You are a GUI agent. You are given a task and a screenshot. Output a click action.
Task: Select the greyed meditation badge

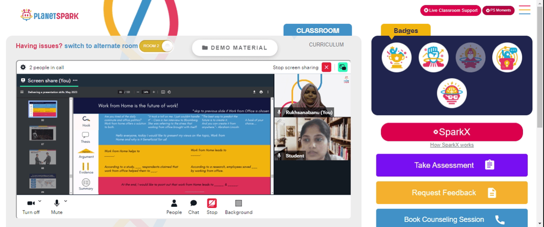[x=470, y=57]
